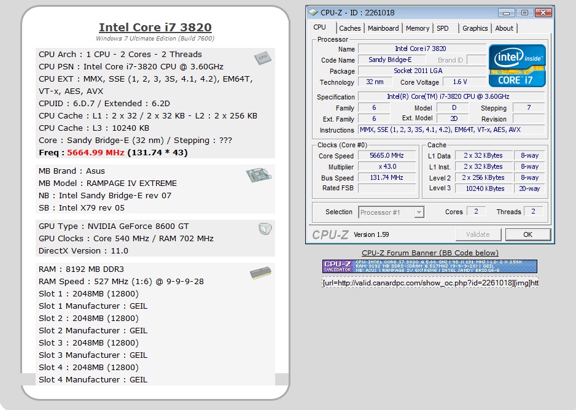
Task: Click the Validate button
Action: (x=478, y=234)
